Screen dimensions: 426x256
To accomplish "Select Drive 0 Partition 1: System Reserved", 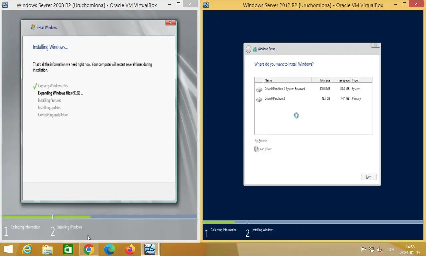I will pyautogui.click(x=313, y=89).
